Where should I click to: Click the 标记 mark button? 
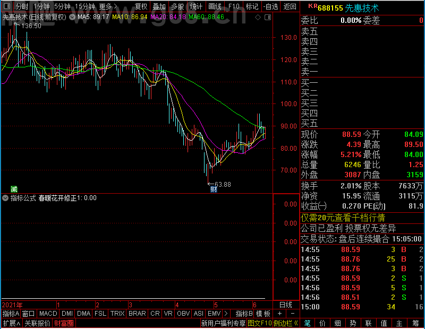tap(252, 6)
